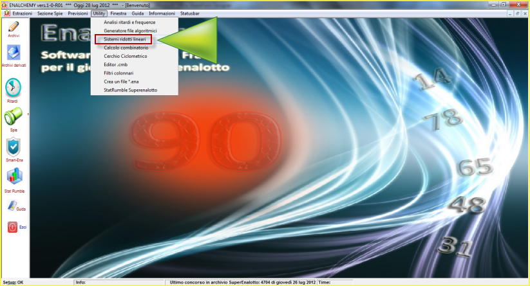This screenshot has width=530, height=286.
Task: Open Stat Rumble chart icon
Action: click(x=14, y=176)
